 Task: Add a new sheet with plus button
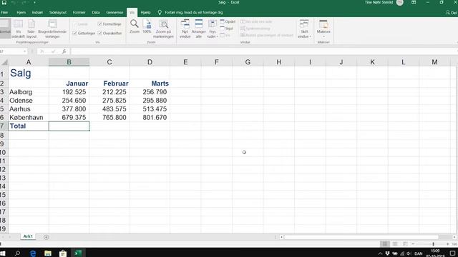click(x=46, y=237)
